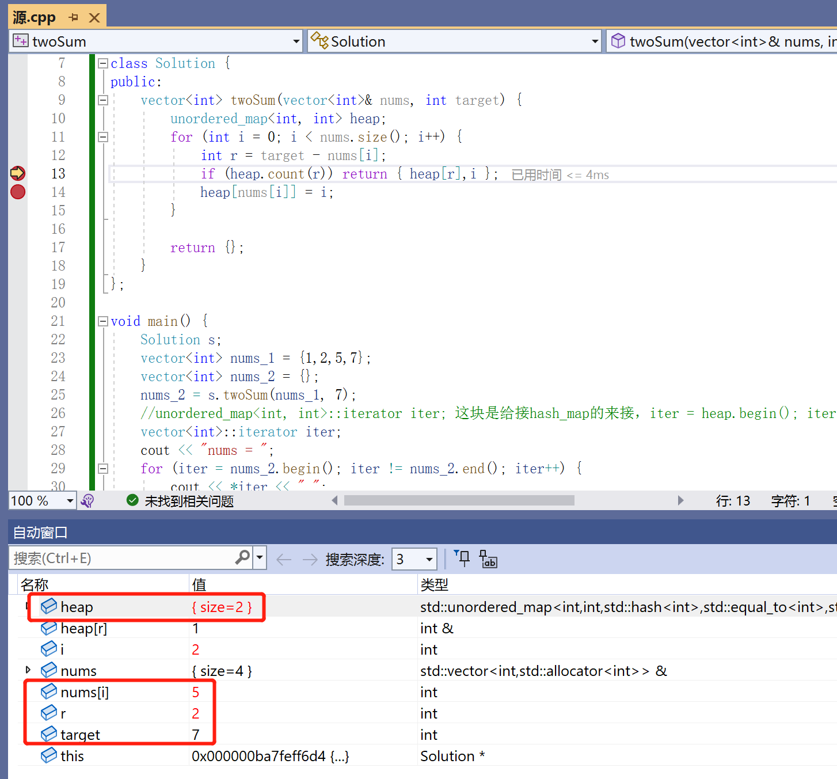Select the r variable row
The image size is (837, 779).
pyautogui.click(x=428, y=713)
